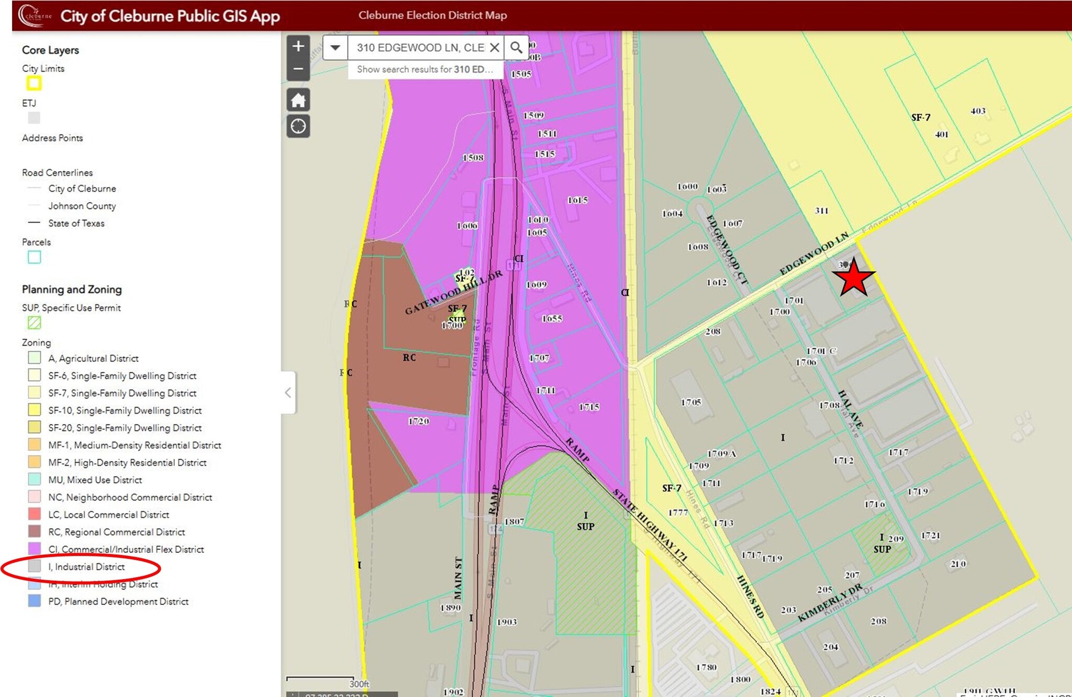Collapse the side panel with left chevron
Viewport: 1072px width, 697px height.
pyautogui.click(x=288, y=392)
